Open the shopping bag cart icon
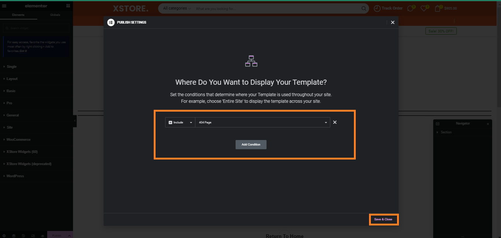The image size is (501, 238). tap(438, 8)
